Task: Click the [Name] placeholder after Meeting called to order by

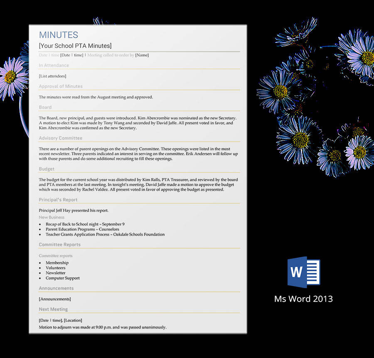Action: click(x=142, y=55)
